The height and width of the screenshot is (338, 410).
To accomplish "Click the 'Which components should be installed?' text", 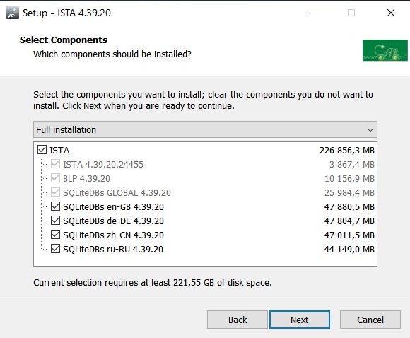I will pyautogui.click(x=112, y=54).
